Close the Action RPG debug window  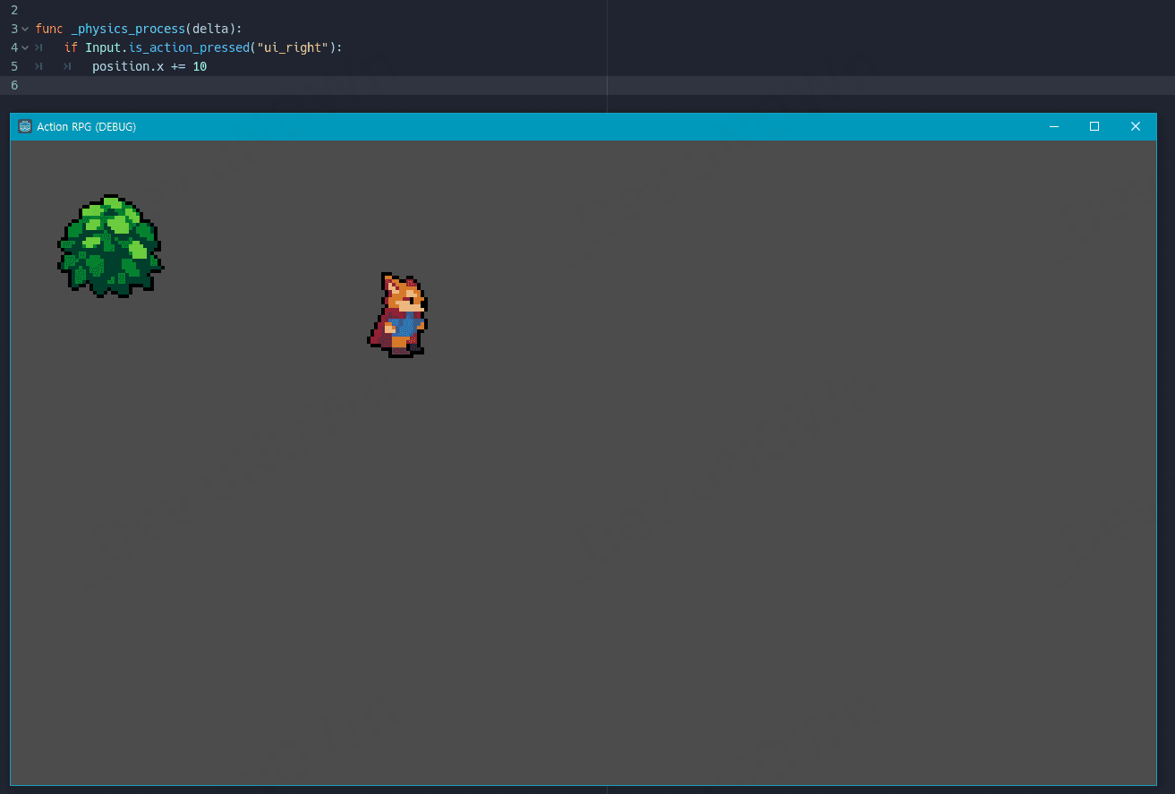point(1136,126)
